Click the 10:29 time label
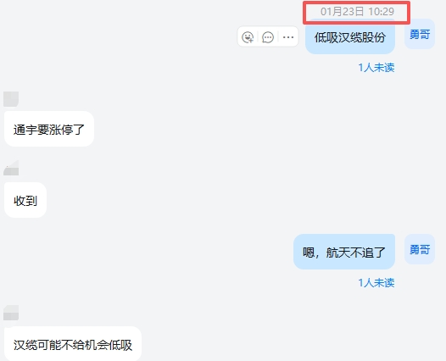The width and height of the screenshot is (446, 361). point(382,12)
